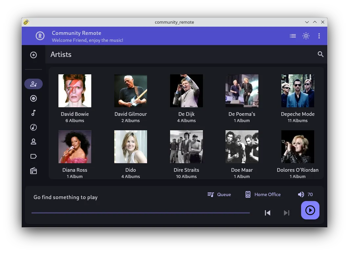
Task: Toggle light/dark theme with sun icon
Action: point(306,36)
